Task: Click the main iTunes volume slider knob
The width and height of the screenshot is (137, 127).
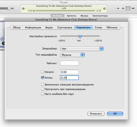Action: coord(9,9)
